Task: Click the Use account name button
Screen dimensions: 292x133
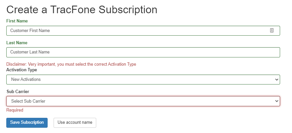Action: click(75, 122)
